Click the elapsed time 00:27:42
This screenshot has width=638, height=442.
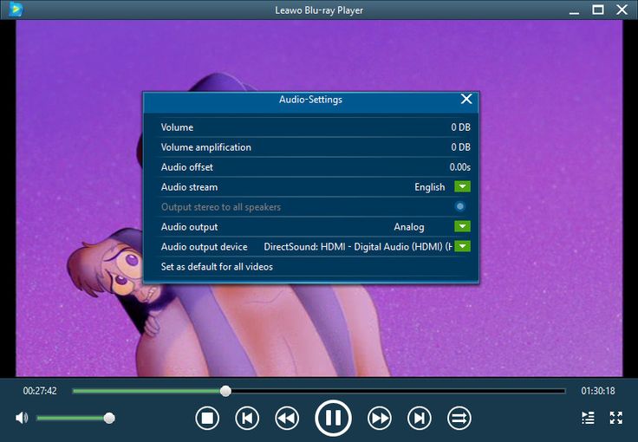(40, 391)
